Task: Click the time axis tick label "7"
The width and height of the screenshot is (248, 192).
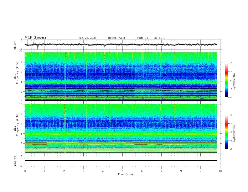Action: [162, 171]
